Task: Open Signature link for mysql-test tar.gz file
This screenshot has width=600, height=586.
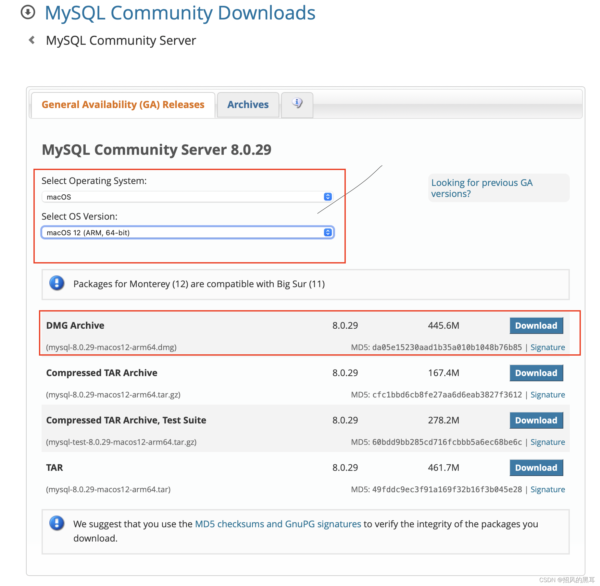Action: [548, 442]
